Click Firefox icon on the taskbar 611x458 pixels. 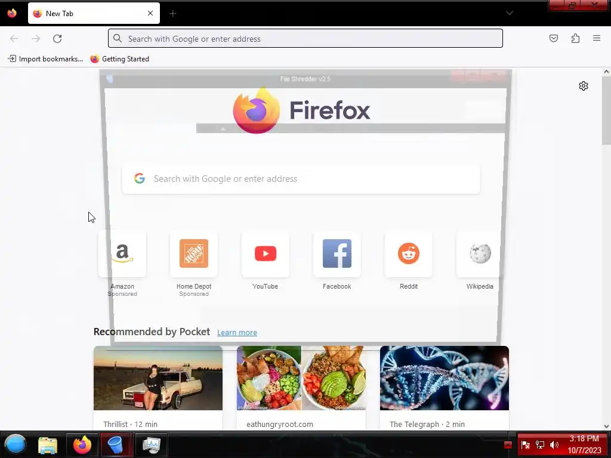point(82,445)
